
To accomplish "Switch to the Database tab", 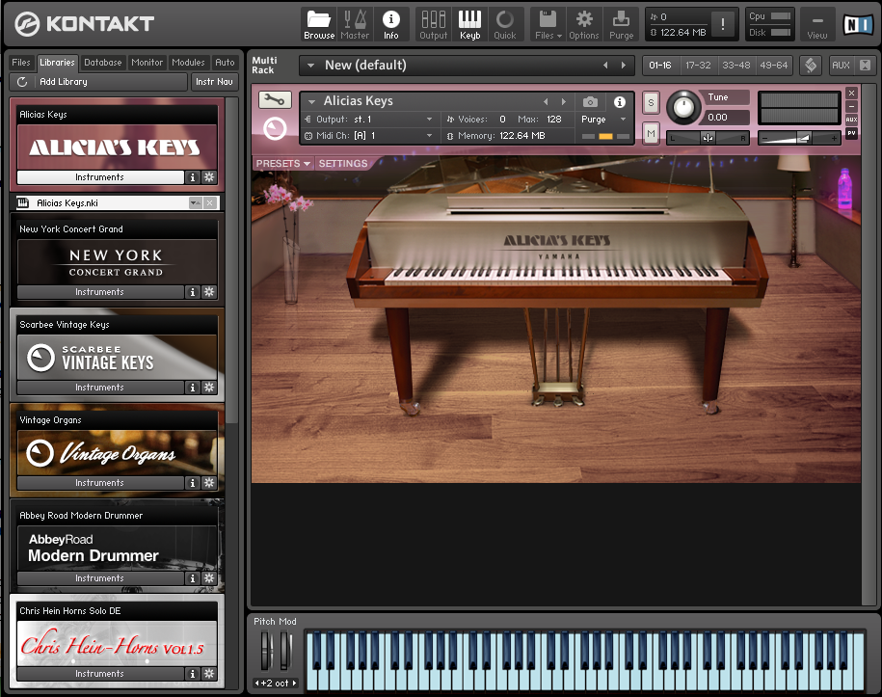I will click(x=102, y=63).
